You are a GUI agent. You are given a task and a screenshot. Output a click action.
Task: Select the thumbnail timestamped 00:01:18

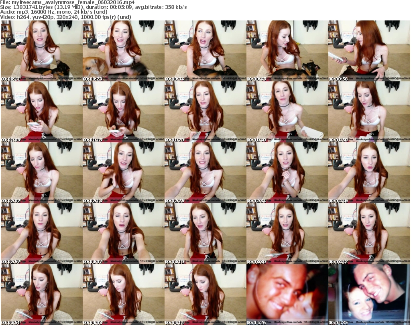coord(124,112)
